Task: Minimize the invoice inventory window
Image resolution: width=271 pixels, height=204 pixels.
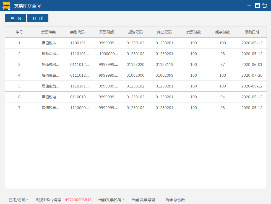Action: pyautogui.click(x=250, y=6)
